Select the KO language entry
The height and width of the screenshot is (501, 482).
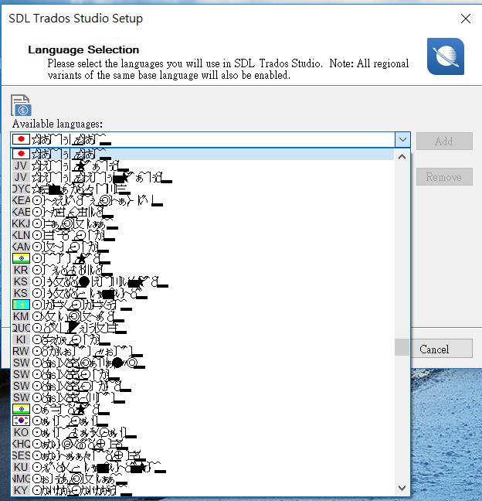[202, 432]
